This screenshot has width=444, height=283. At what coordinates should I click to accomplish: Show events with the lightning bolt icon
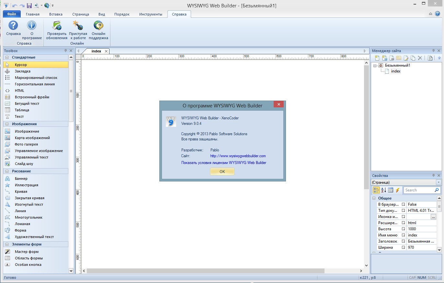398,190
